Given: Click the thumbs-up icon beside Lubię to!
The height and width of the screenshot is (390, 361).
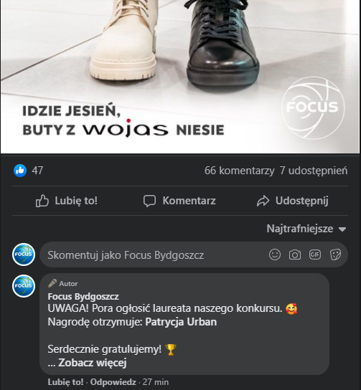Looking at the screenshot, I should click(42, 201).
